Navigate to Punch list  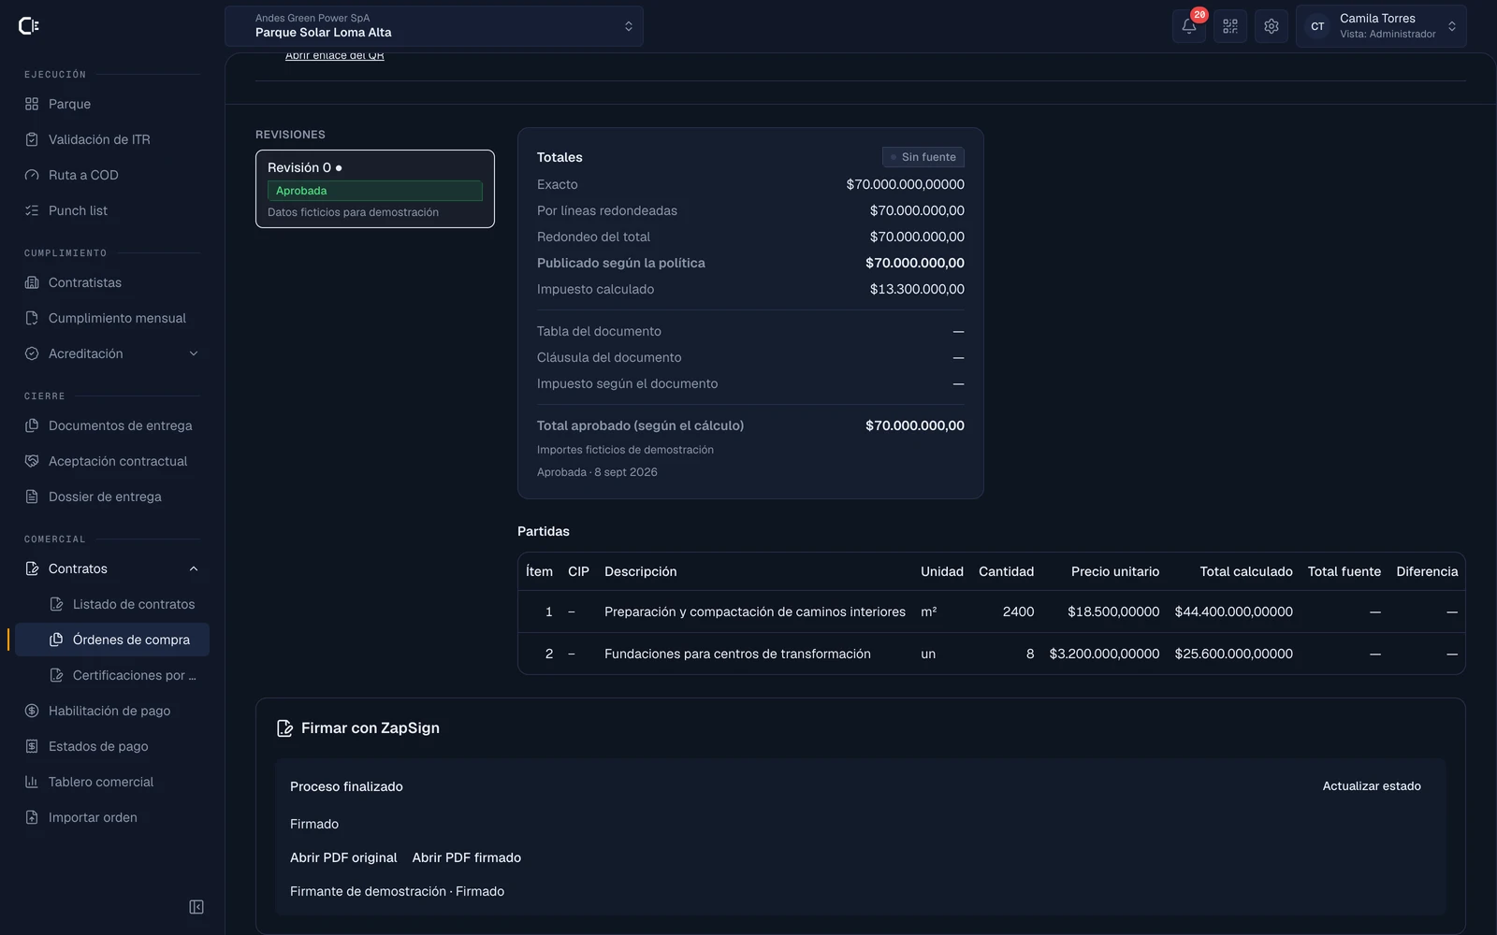click(x=112, y=210)
